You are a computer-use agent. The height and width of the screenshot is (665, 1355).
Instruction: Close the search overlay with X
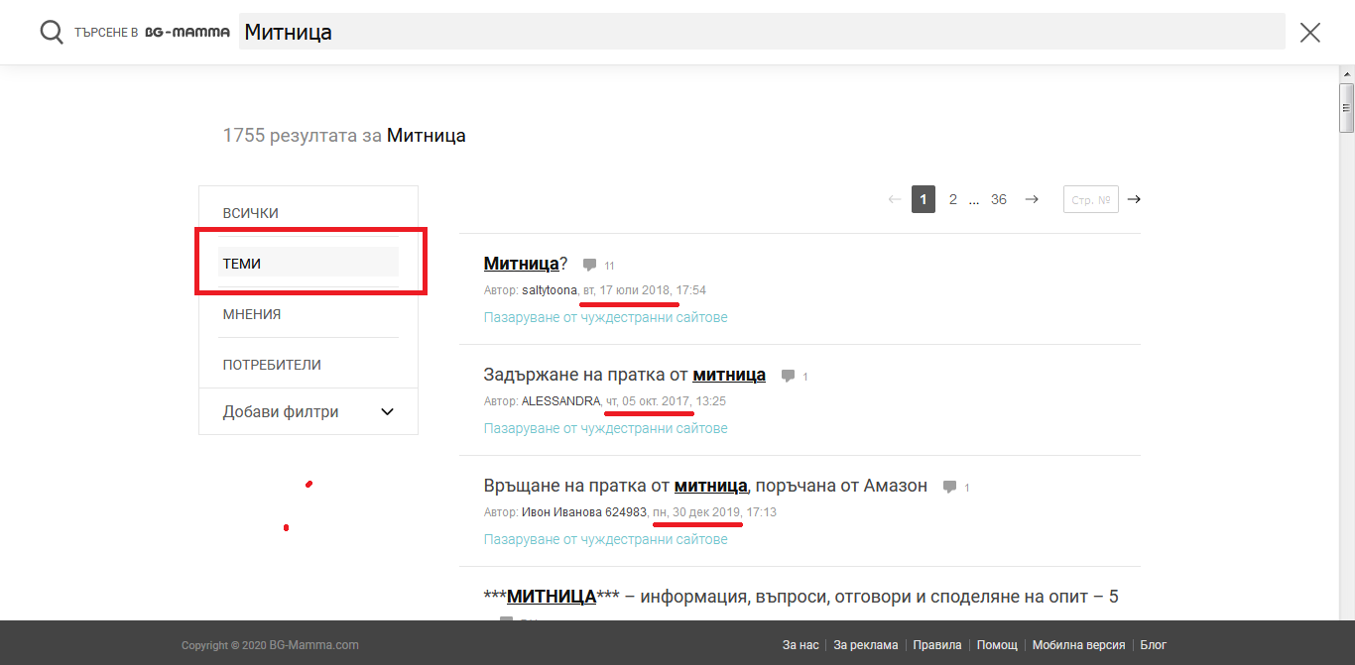(x=1309, y=33)
